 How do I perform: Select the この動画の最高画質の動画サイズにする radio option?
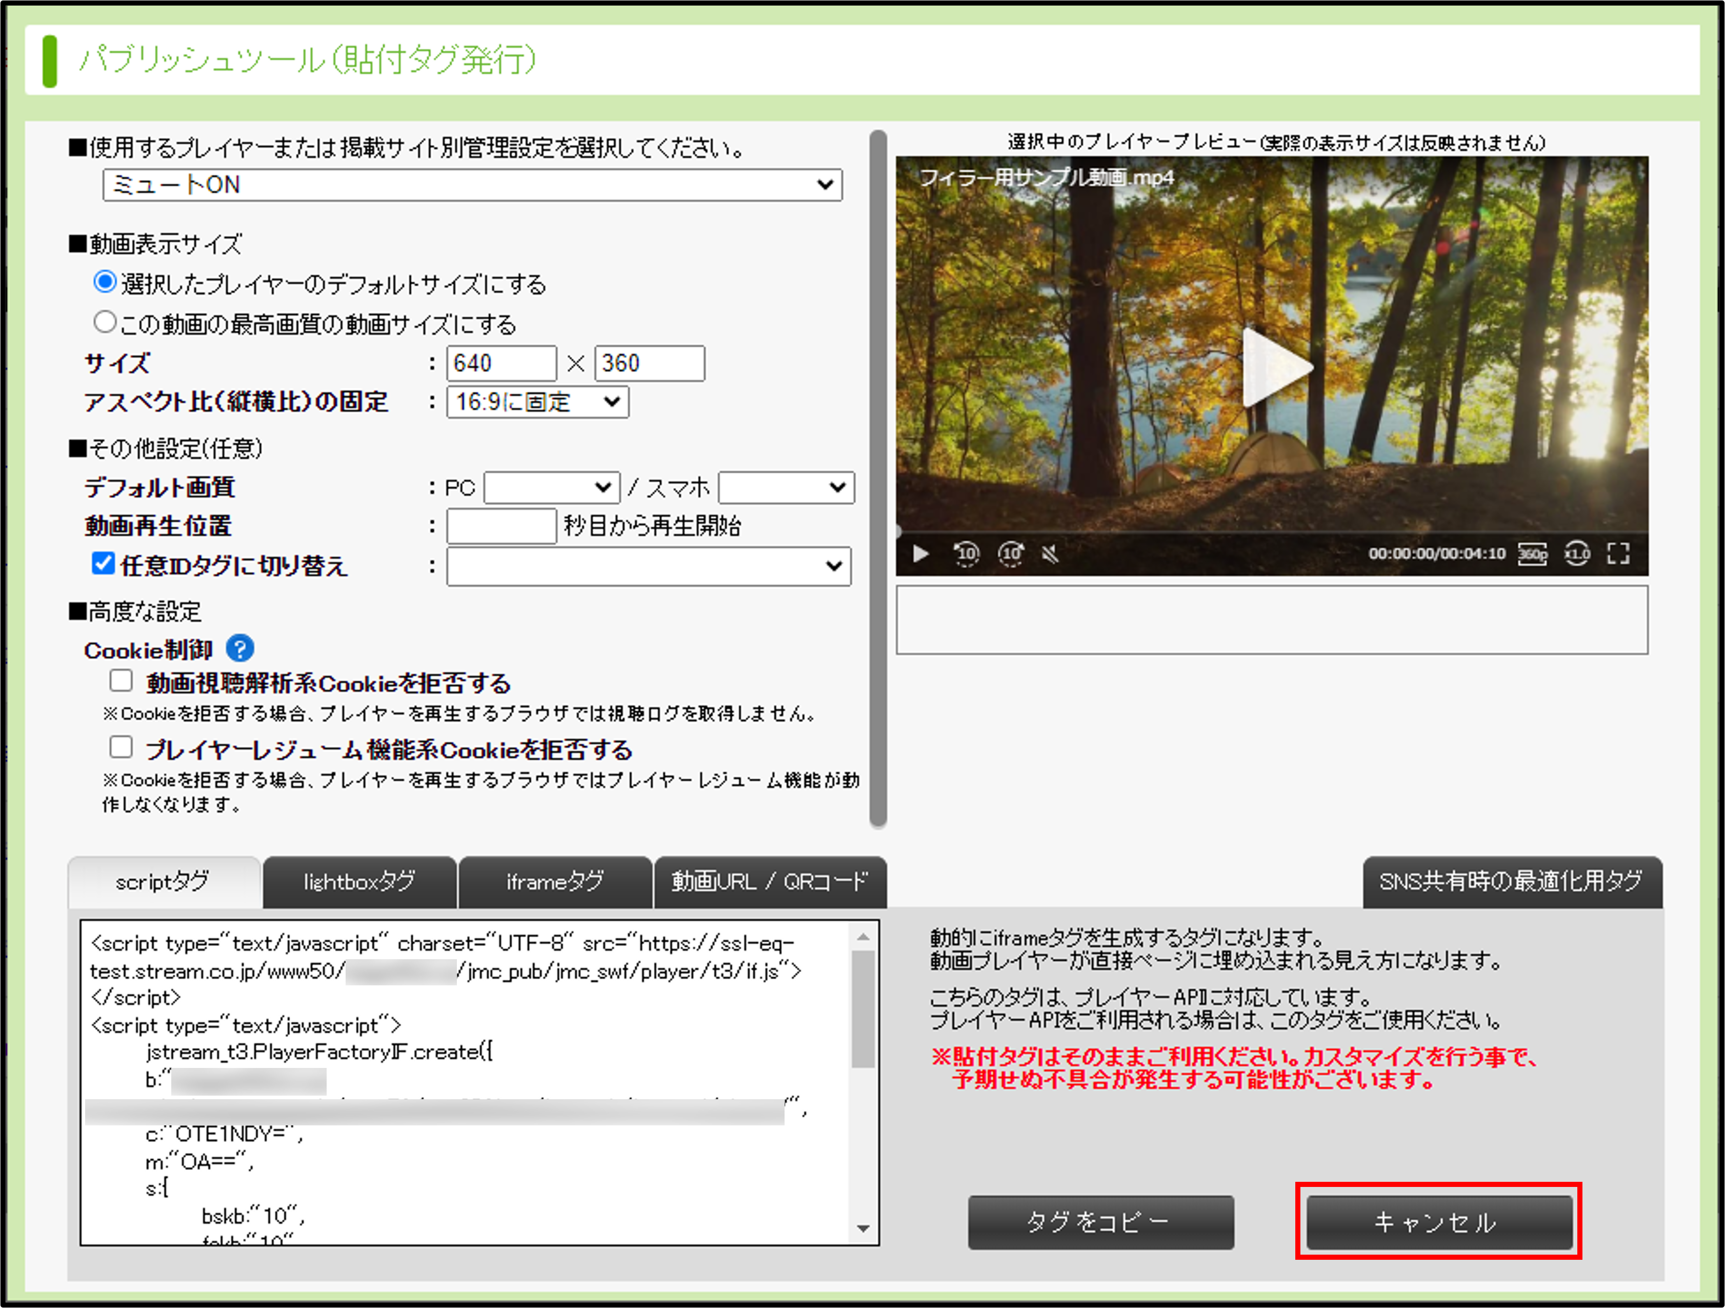tap(105, 322)
